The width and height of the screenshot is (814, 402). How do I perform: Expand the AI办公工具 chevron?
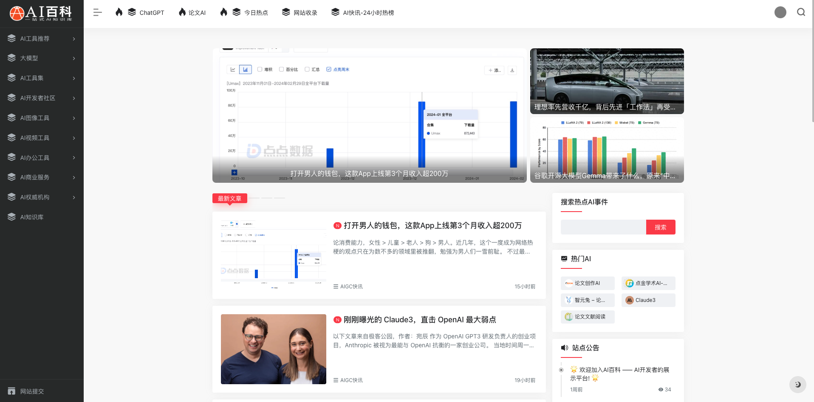[74, 158]
